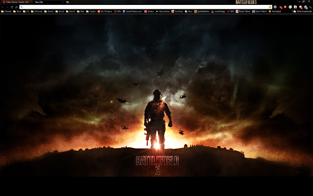The height and width of the screenshot is (196, 313).
Task: Open the GameSpot bookmark
Action: [x=275, y=11]
